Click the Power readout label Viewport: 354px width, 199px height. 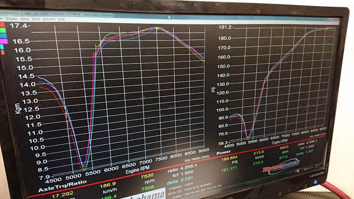[x=224, y=153]
